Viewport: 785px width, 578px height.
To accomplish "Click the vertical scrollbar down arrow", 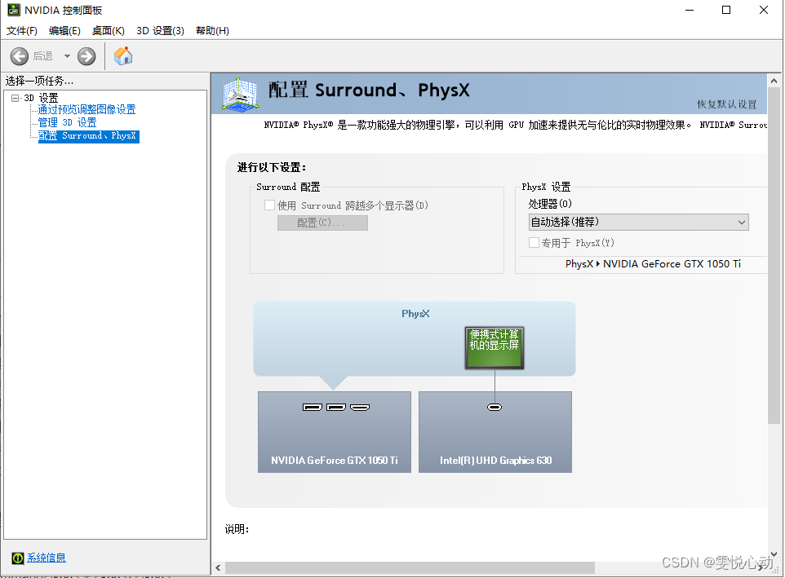I will tap(774, 554).
